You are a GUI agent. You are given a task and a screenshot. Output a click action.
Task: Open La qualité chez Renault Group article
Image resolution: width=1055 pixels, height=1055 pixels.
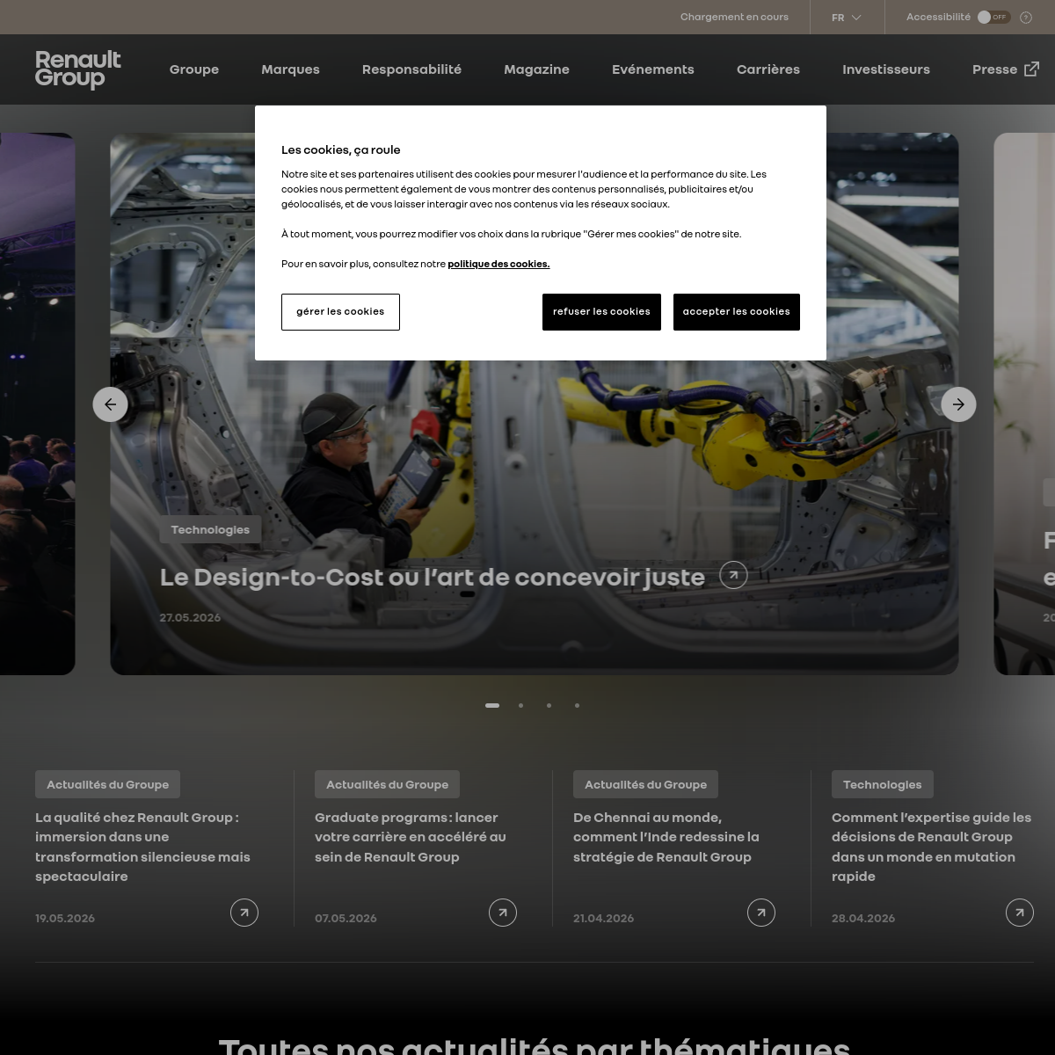[143, 847]
